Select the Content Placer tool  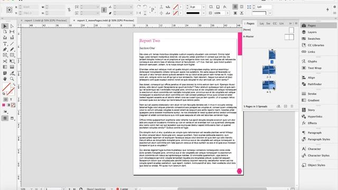pyautogui.click(x=12, y=37)
